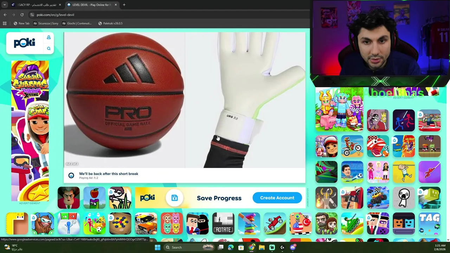Open a new browser tab
This screenshot has height=253, width=450.
click(x=124, y=5)
